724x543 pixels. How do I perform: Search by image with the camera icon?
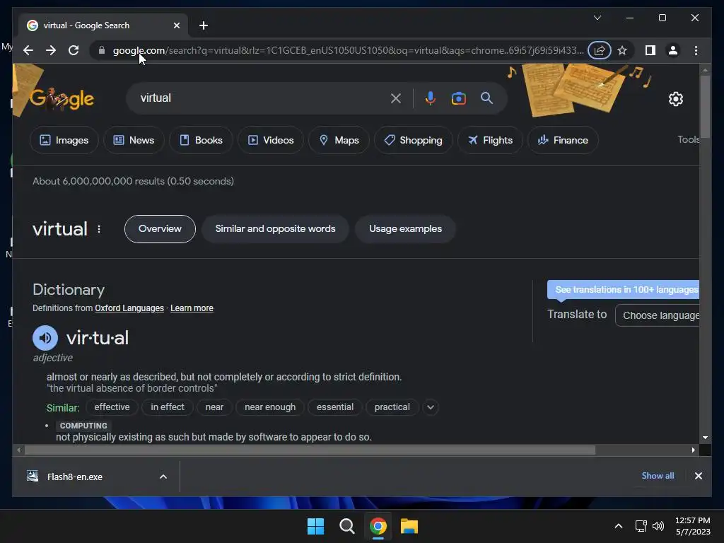click(x=458, y=98)
